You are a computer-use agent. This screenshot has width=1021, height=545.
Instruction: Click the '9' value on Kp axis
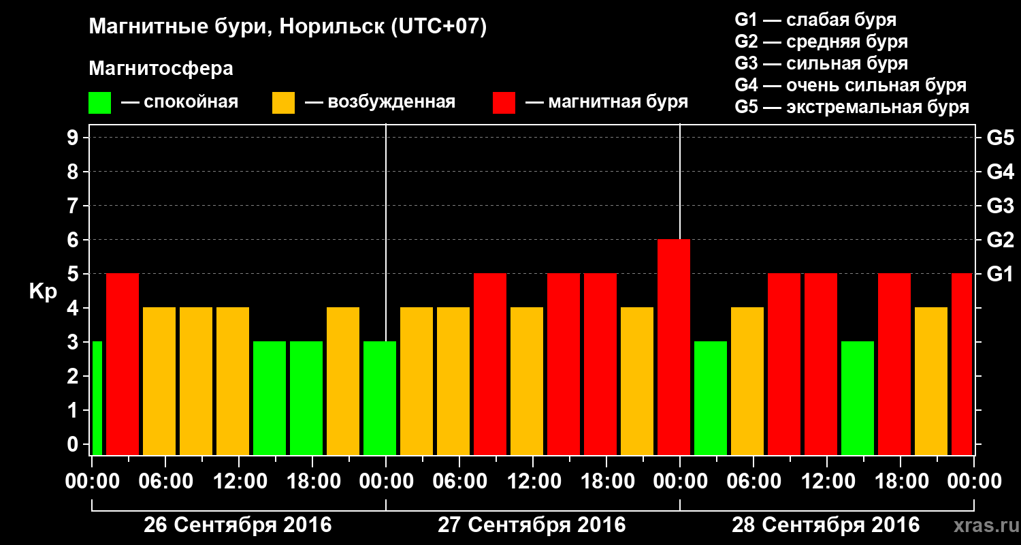pyautogui.click(x=74, y=138)
